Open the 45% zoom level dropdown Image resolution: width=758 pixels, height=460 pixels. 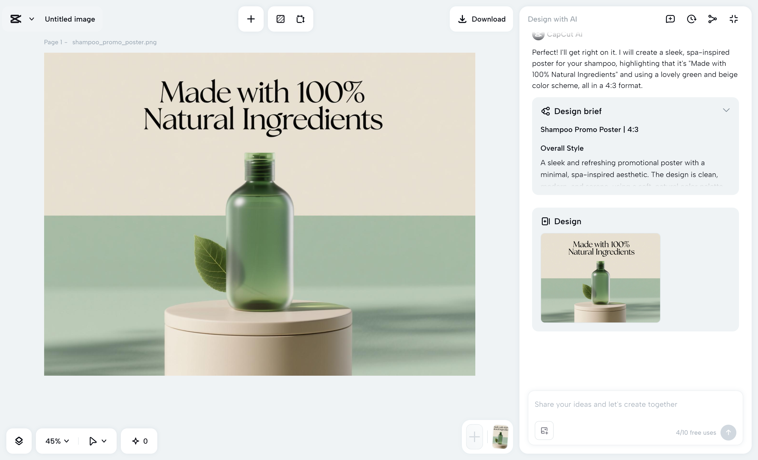coord(57,441)
